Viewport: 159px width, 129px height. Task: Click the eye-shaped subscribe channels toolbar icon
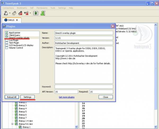coord(36,13)
